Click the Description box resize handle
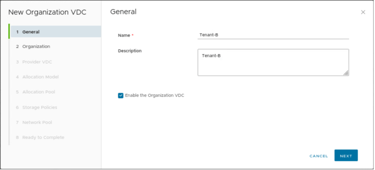Viewport: 375px width, 170px height. (x=346, y=73)
